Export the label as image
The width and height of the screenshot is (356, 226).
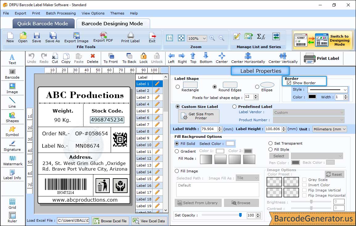pos(76,38)
